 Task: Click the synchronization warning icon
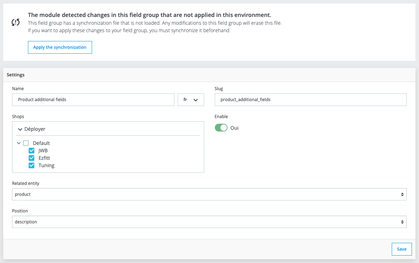(16, 23)
